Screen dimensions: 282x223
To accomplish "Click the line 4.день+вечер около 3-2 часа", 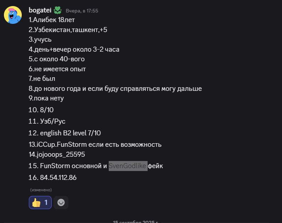I will click(x=74, y=50).
